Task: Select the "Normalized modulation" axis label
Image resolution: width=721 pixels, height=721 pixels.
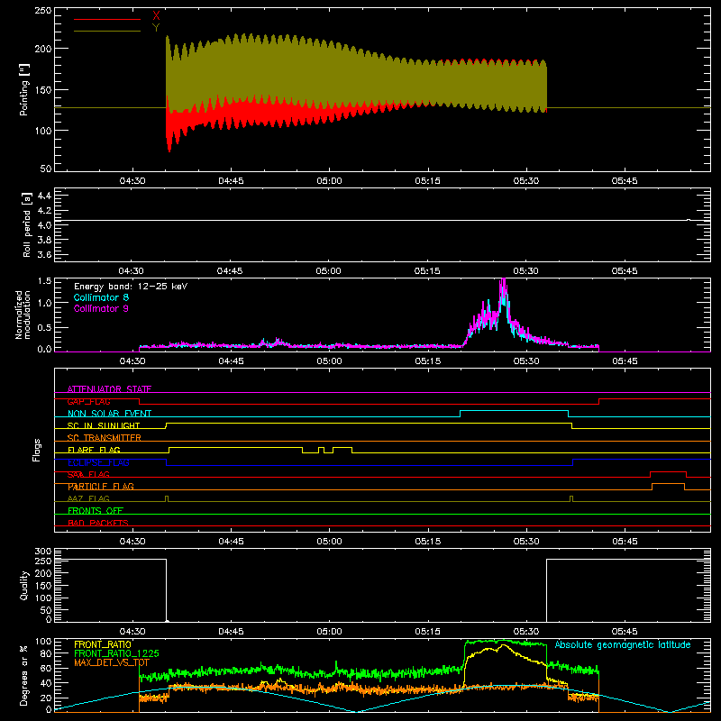Action: [x=23, y=315]
